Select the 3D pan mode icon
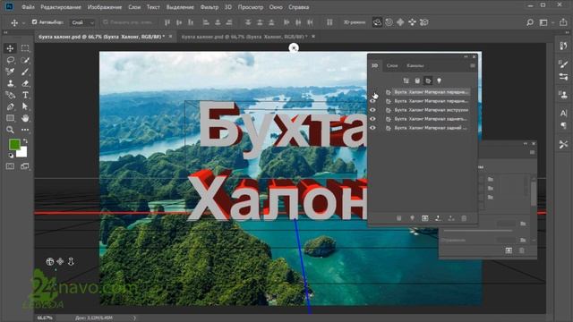Viewport: 573px width, 322px height. (x=400, y=22)
